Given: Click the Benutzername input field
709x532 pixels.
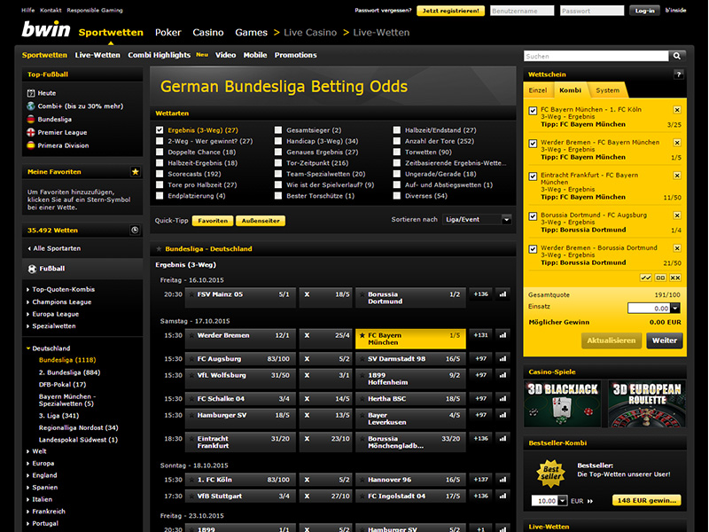Looking at the screenshot, I should [522, 11].
